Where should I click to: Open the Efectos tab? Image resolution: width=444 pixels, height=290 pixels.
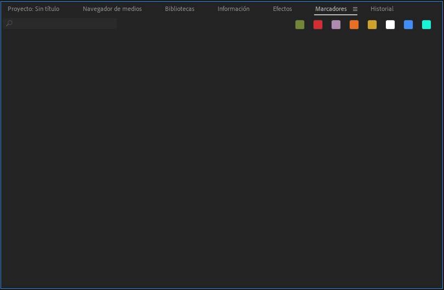(282, 9)
